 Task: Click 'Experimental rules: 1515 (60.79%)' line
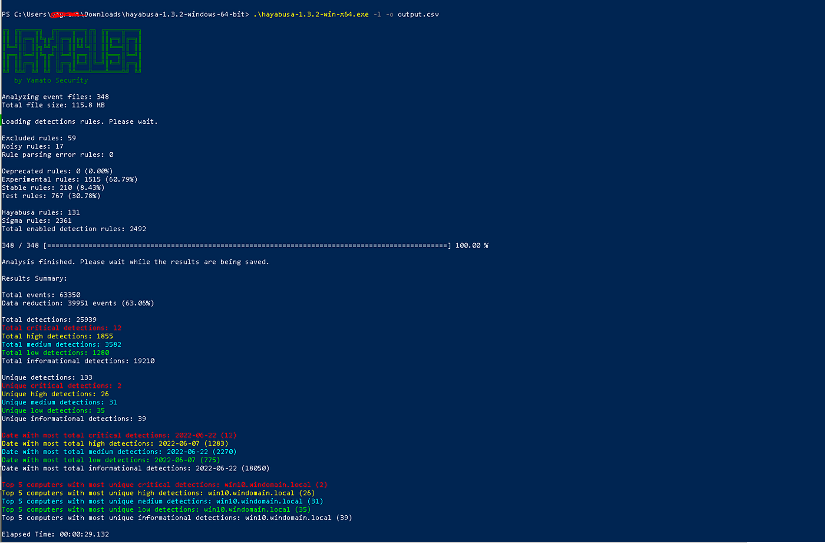coord(70,179)
